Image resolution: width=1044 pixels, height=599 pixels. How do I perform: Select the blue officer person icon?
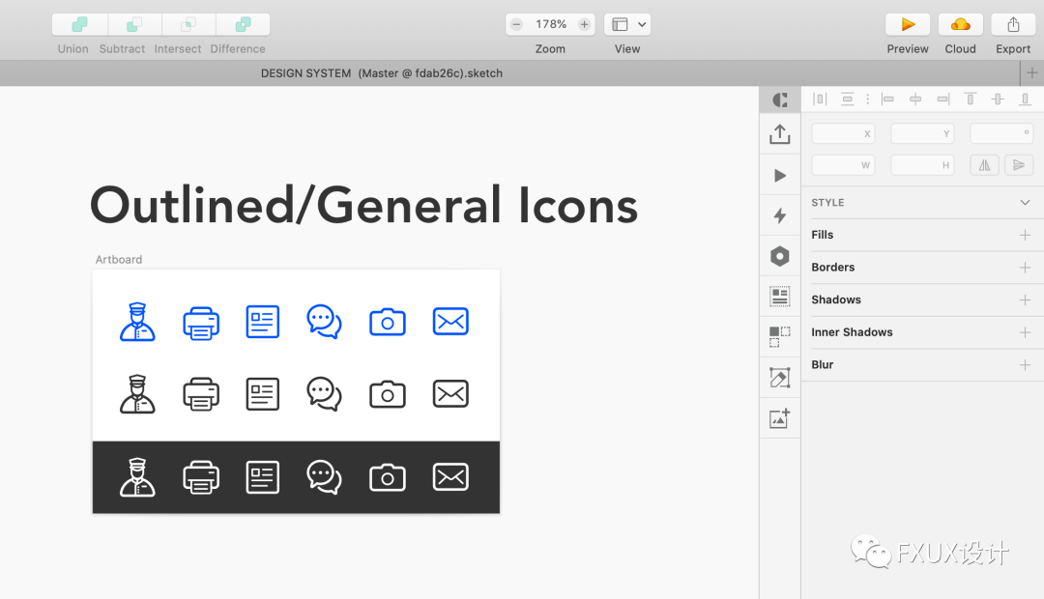point(137,322)
